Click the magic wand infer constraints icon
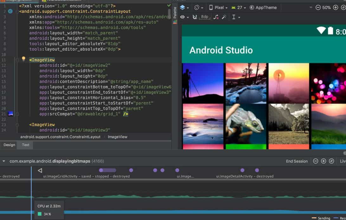The height and width of the screenshot is (220, 346). [x=224, y=17]
